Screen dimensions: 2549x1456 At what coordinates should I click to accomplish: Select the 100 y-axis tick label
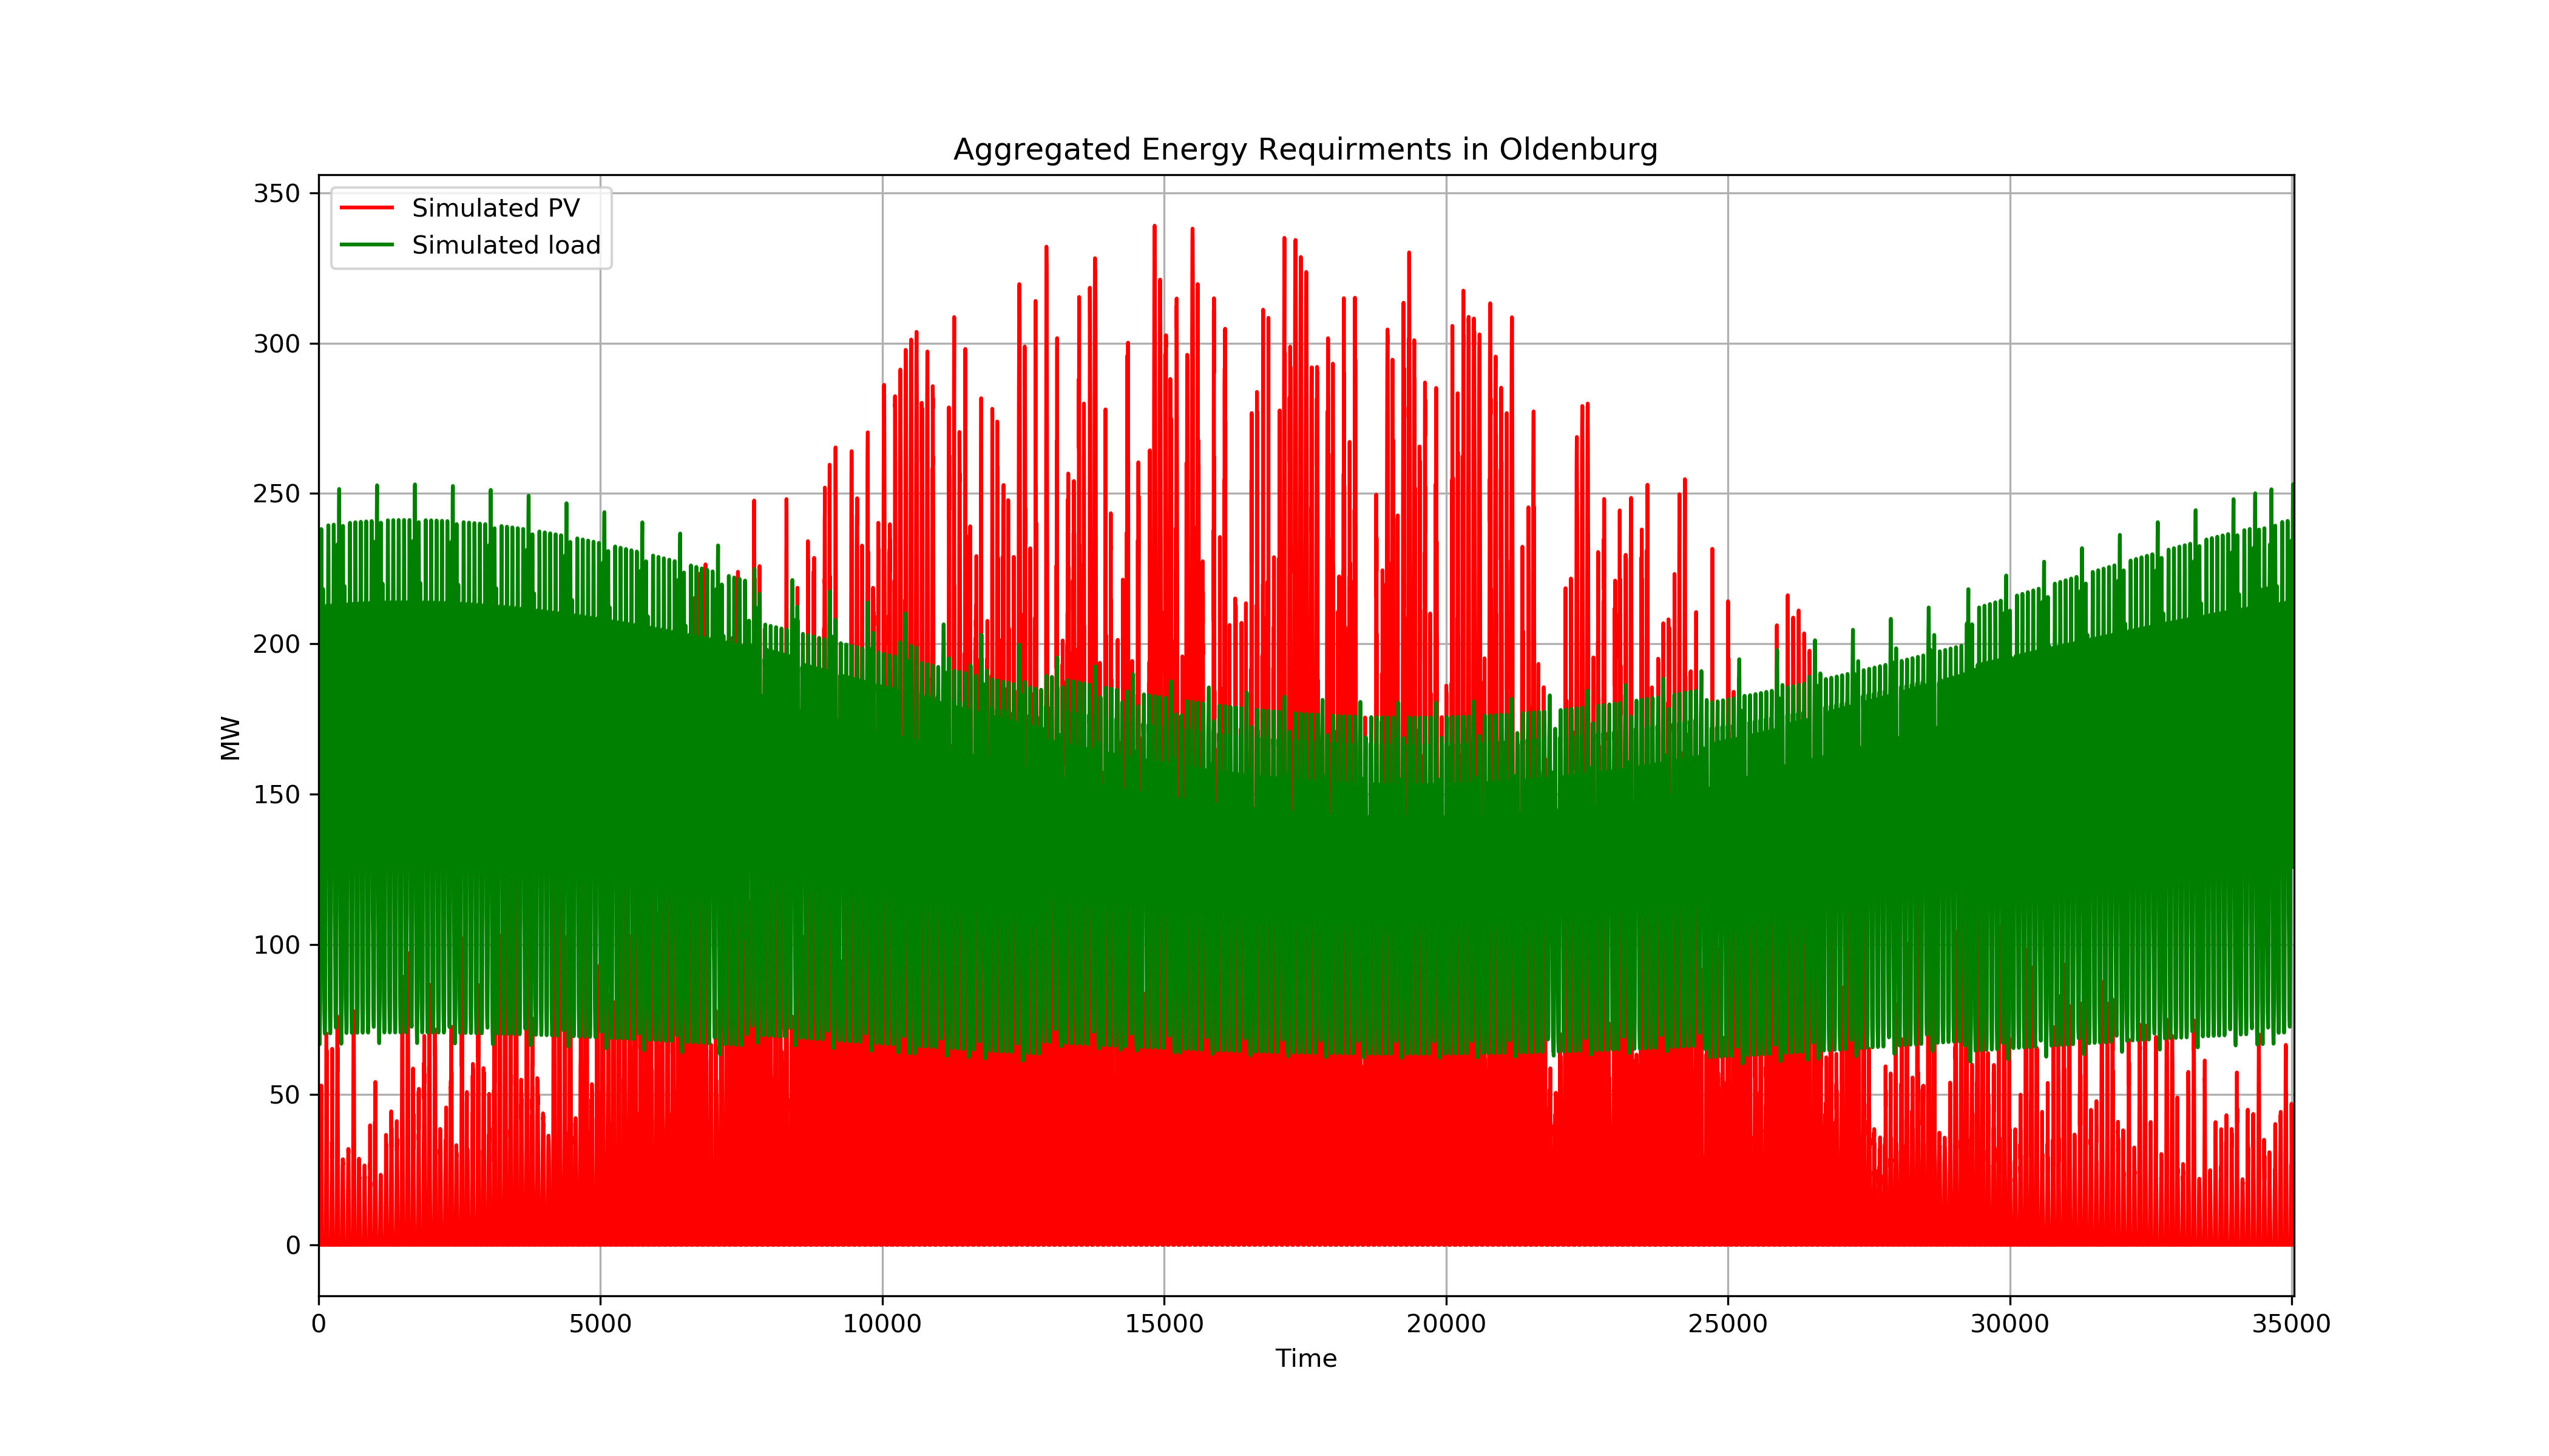point(276,945)
